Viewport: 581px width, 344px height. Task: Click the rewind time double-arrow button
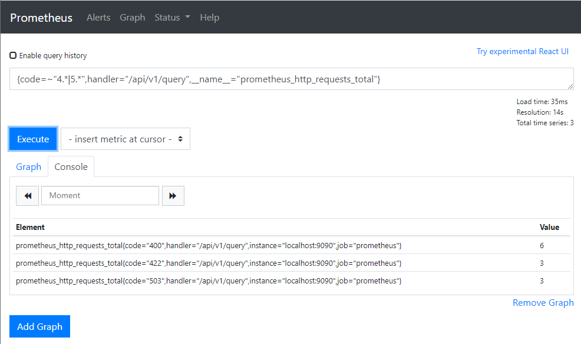point(27,196)
